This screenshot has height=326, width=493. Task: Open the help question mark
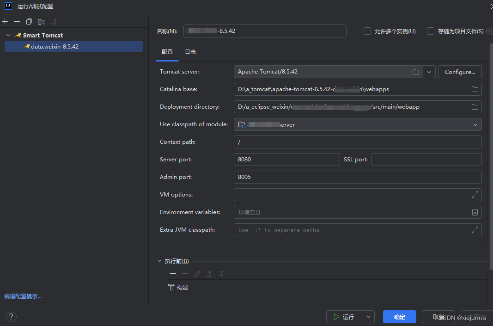coord(11,317)
